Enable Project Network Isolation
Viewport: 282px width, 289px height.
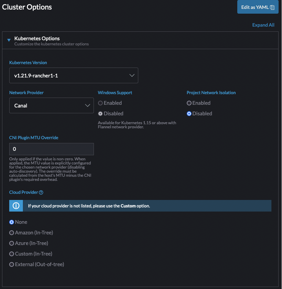tap(189, 103)
